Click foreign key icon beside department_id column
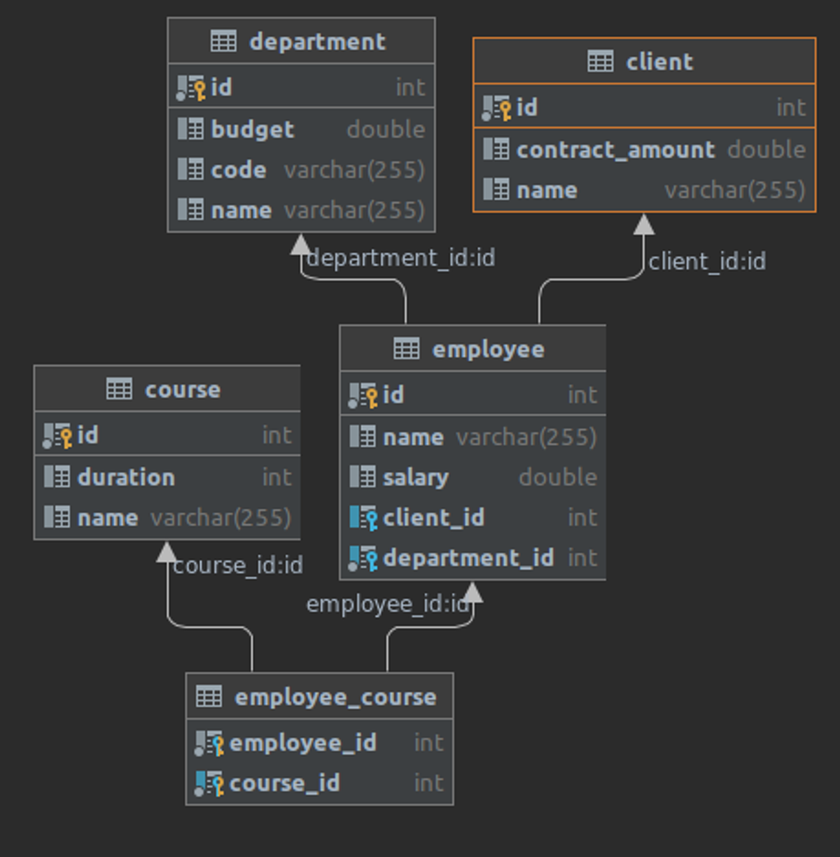The height and width of the screenshot is (857, 840). [363, 558]
